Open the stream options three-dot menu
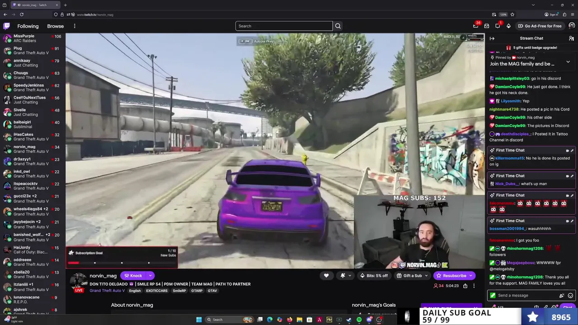The image size is (578, 325). pyautogui.click(x=474, y=286)
